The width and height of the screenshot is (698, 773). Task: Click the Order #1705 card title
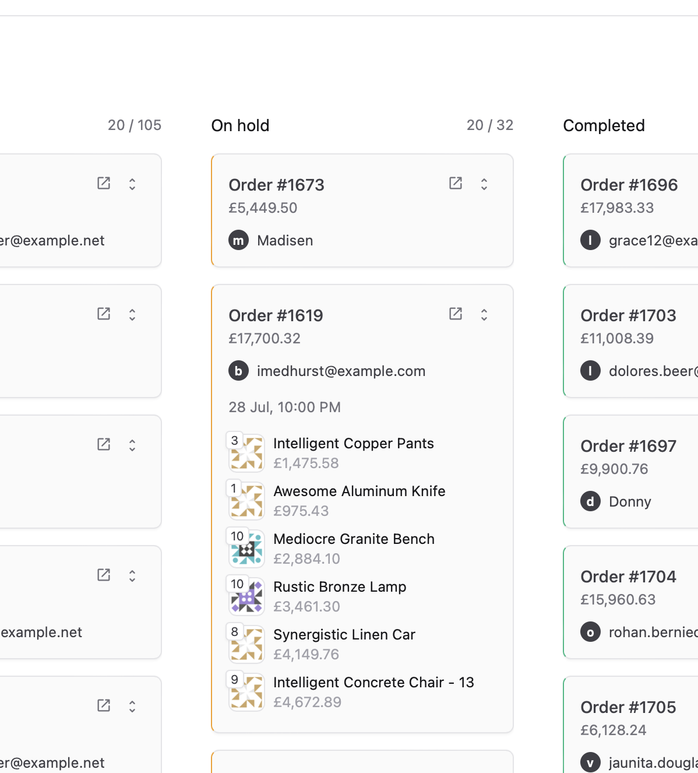pos(628,707)
